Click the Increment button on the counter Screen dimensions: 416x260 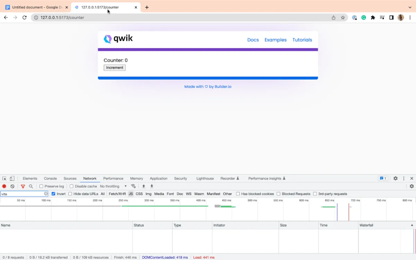click(114, 67)
